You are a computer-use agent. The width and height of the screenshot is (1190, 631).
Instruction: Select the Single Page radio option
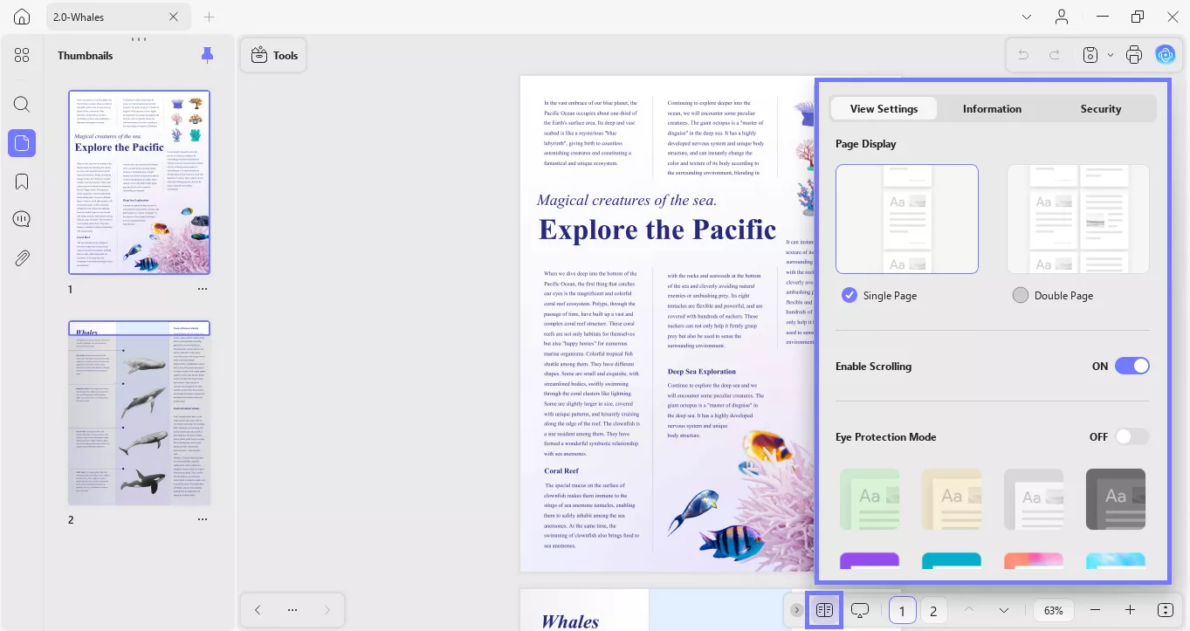coord(850,296)
